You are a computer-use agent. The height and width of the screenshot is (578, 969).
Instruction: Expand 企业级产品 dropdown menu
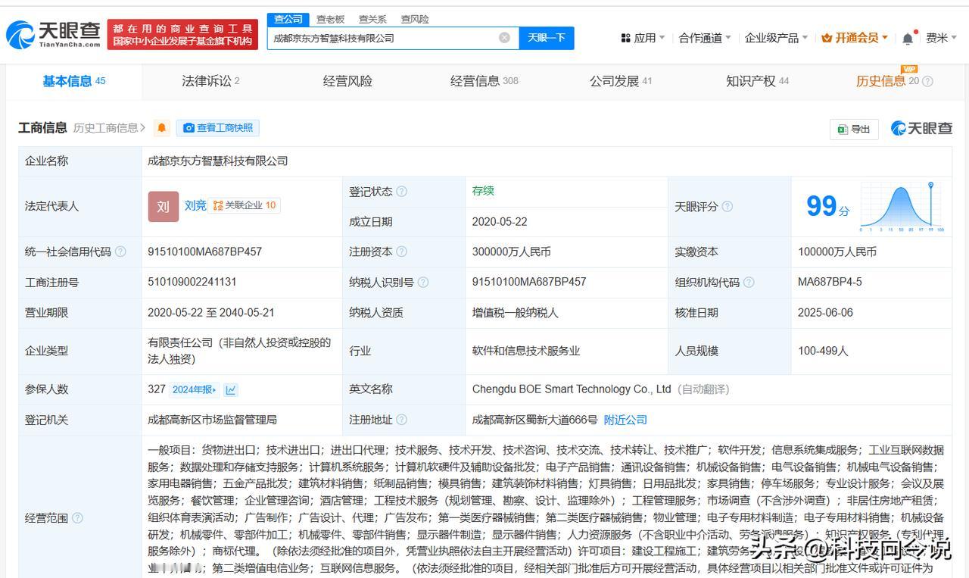(776, 38)
